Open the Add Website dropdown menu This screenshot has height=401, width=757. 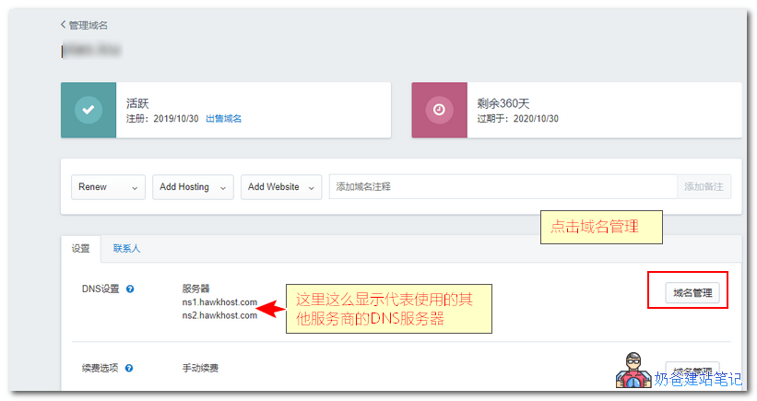[x=281, y=187]
